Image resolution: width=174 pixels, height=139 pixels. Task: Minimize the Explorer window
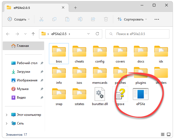click(x=142, y=5)
